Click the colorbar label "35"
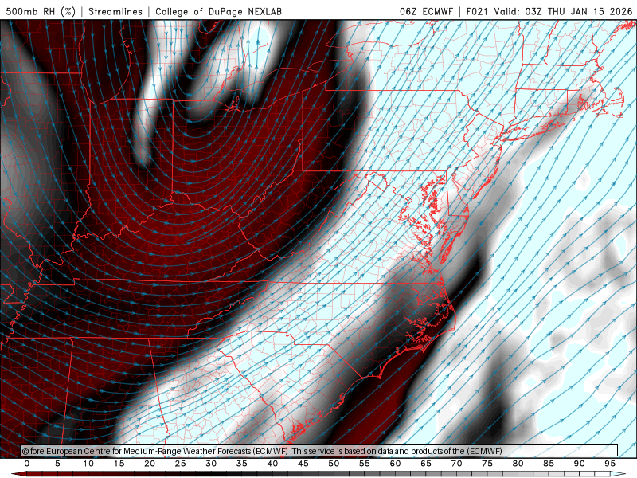This screenshot has width=637, height=478. click(242, 464)
